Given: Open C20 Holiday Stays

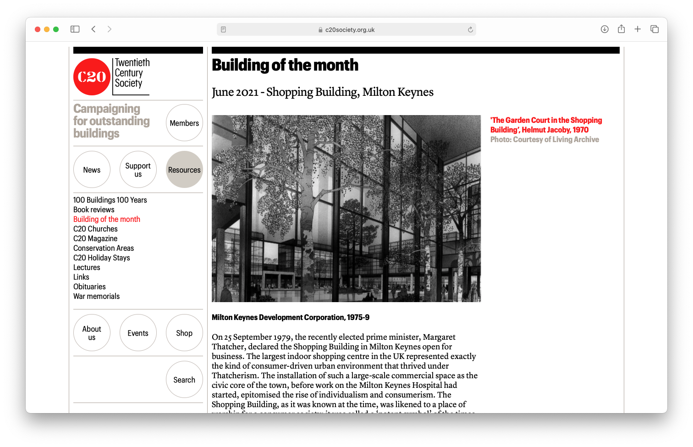Looking at the screenshot, I should tap(102, 258).
